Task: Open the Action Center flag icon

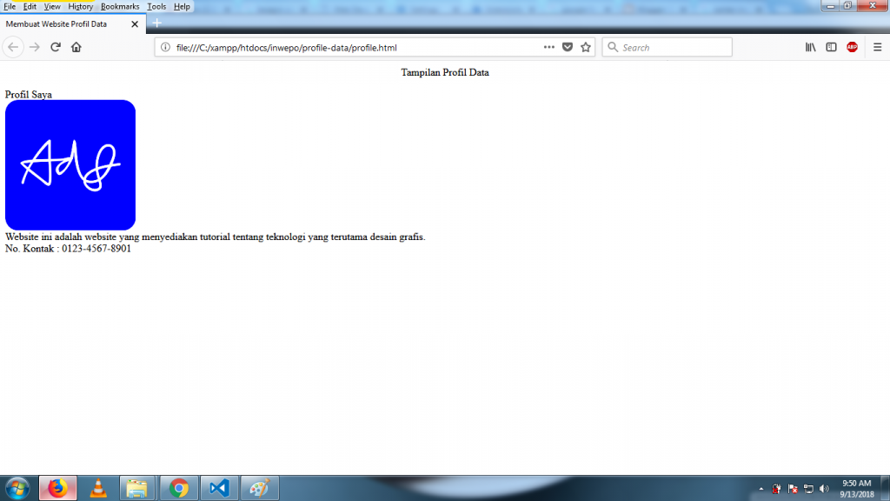Action: click(x=793, y=489)
